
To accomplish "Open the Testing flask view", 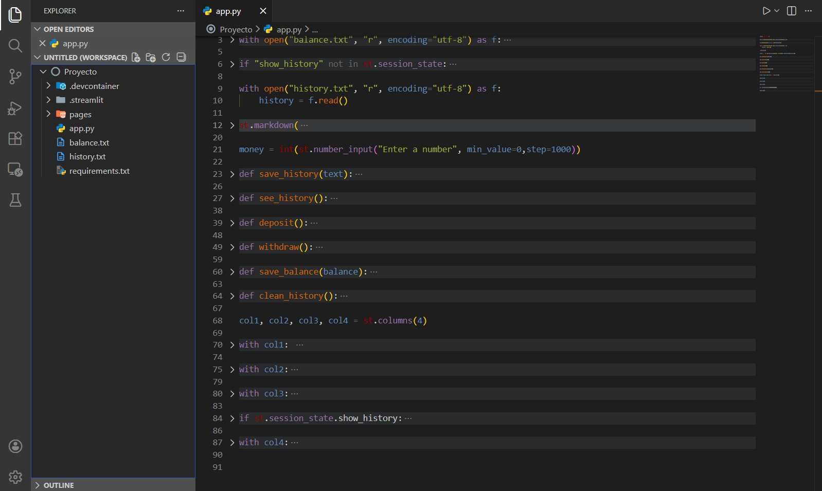I will coord(15,200).
